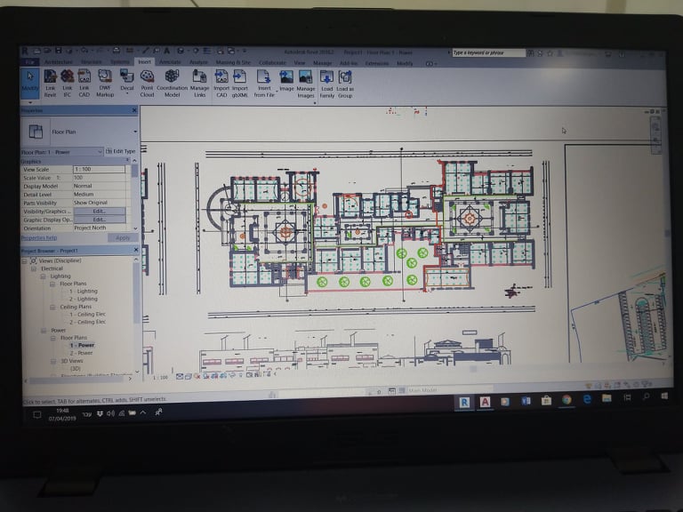Open AutoCAD from the Windows taskbar
683x512 pixels.
pyautogui.click(x=485, y=402)
